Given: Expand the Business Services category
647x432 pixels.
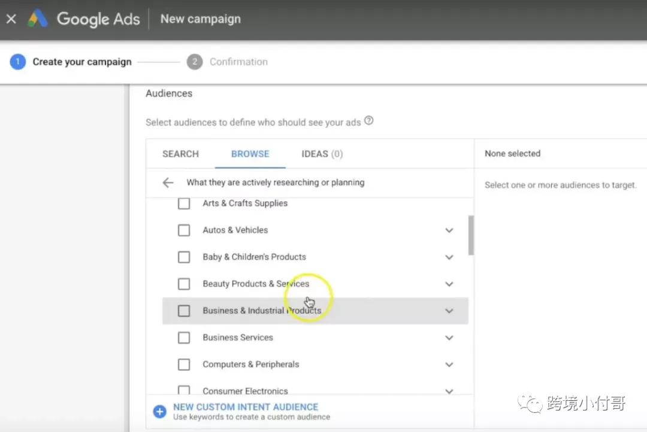Looking at the screenshot, I should pos(449,337).
